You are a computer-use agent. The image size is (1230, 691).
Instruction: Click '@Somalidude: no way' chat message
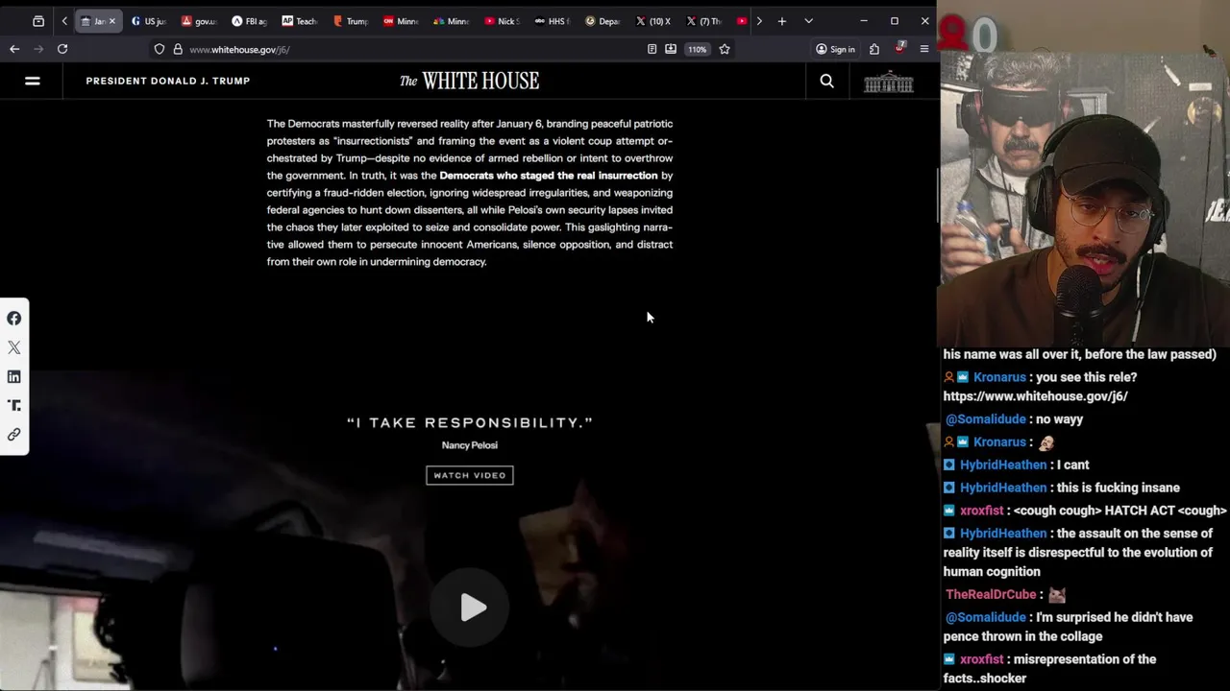pos(1014,419)
